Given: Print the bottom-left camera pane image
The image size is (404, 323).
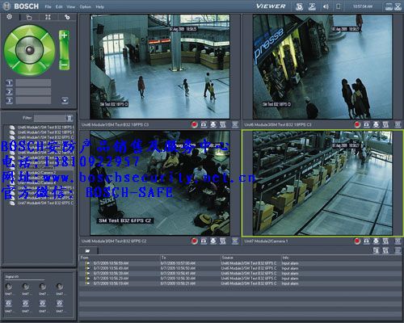Looking at the screenshot, I should point(213,241).
